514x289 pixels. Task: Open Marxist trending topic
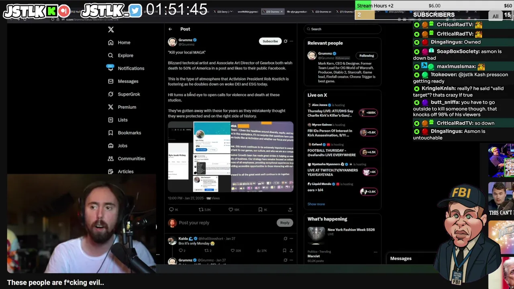coord(314,256)
